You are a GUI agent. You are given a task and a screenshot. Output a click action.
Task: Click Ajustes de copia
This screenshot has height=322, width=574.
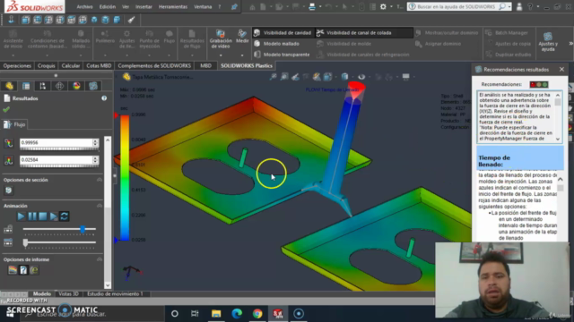pyautogui.click(x=509, y=44)
